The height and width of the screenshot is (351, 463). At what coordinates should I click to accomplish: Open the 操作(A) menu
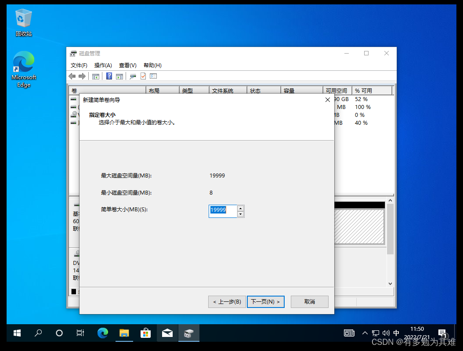point(103,65)
